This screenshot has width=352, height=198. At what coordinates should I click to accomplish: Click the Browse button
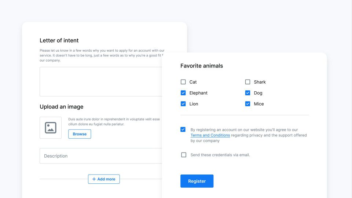pos(80,134)
